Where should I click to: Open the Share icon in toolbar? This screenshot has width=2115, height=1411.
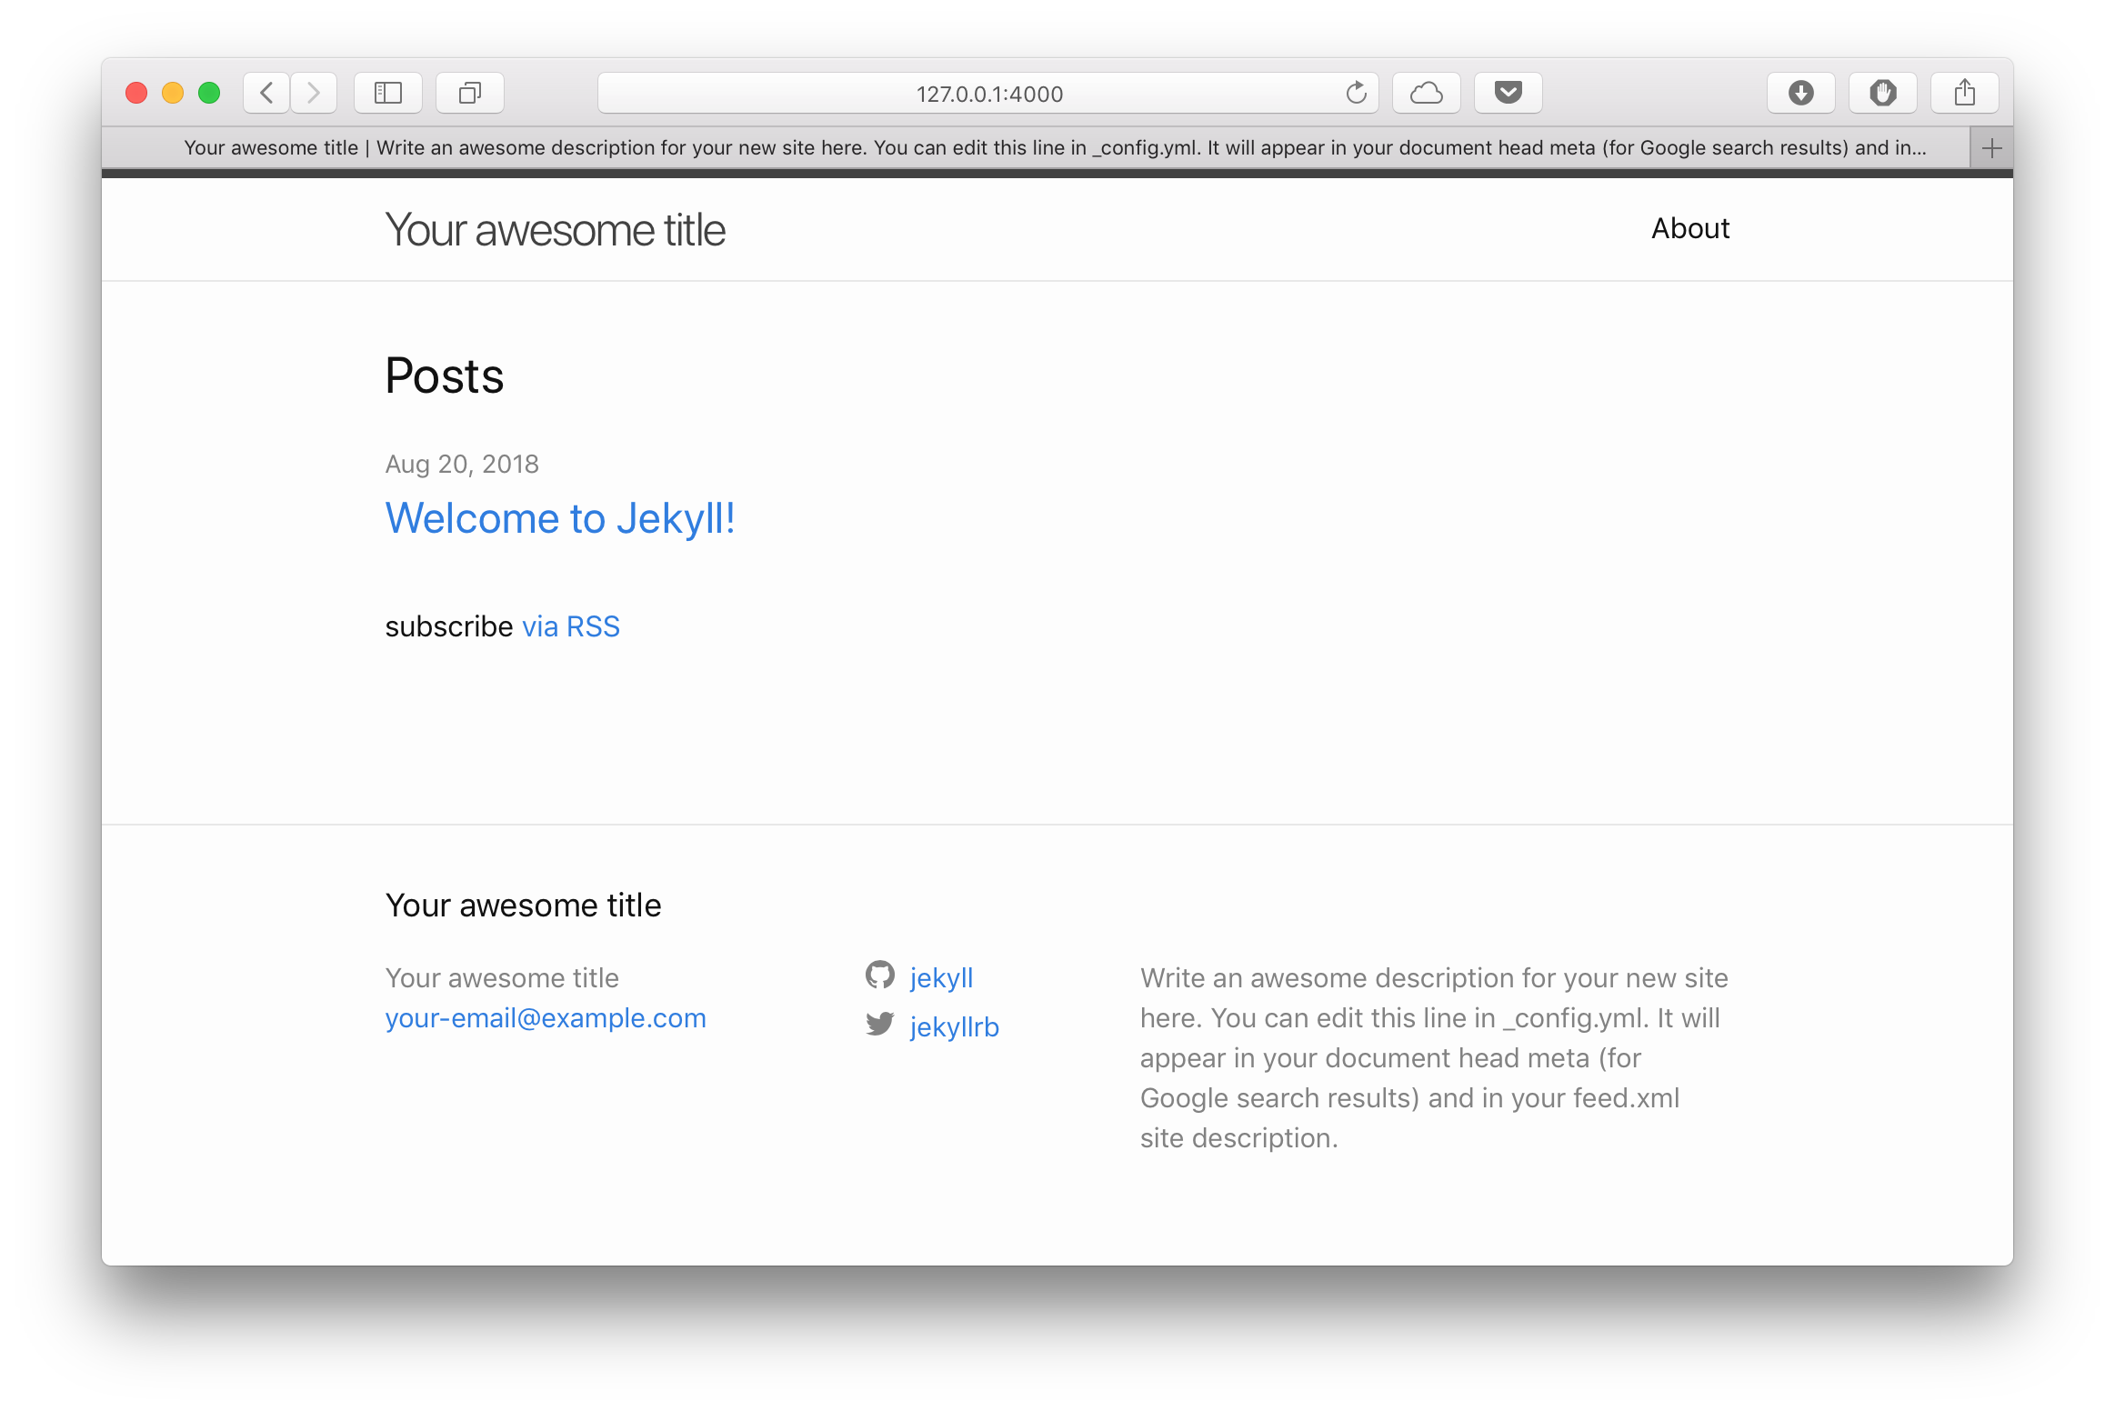point(1965,93)
